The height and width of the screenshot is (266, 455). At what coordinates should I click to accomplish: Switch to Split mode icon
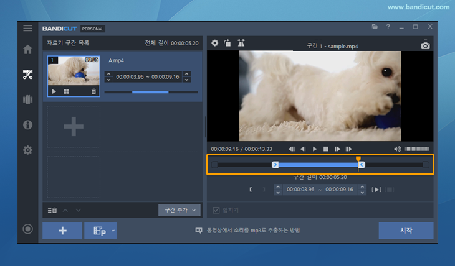(28, 99)
